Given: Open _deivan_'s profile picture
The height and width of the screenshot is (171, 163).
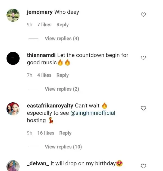Looking at the screenshot, I should 13,166.
